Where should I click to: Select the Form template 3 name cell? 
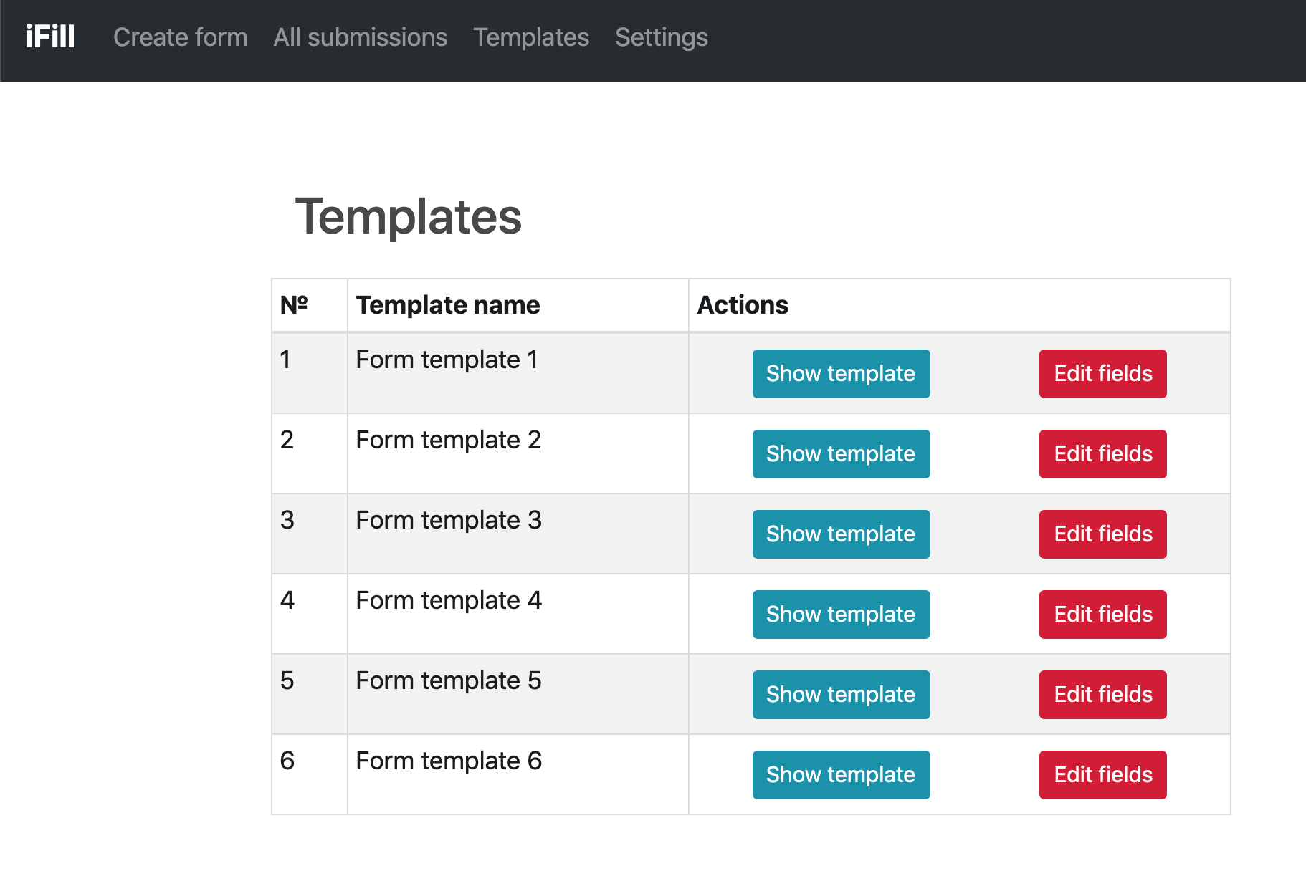click(x=449, y=520)
